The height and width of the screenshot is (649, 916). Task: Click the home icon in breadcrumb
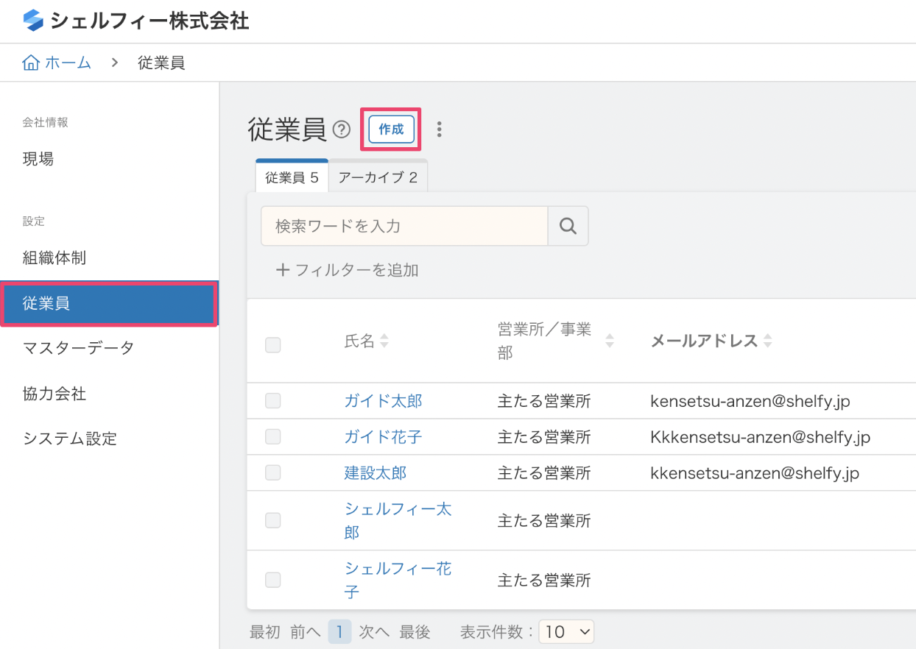tap(31, 63)
